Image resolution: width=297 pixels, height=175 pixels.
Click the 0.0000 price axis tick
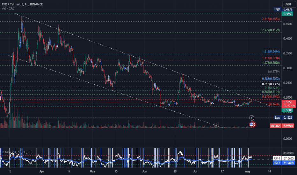[287, 139]
